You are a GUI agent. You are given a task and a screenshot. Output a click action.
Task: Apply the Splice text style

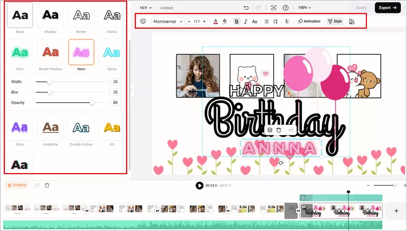(x=112, y=52)
